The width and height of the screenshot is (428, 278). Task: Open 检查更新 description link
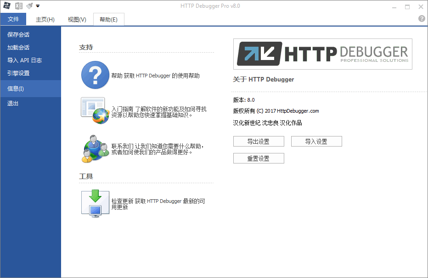click(158, 204)
